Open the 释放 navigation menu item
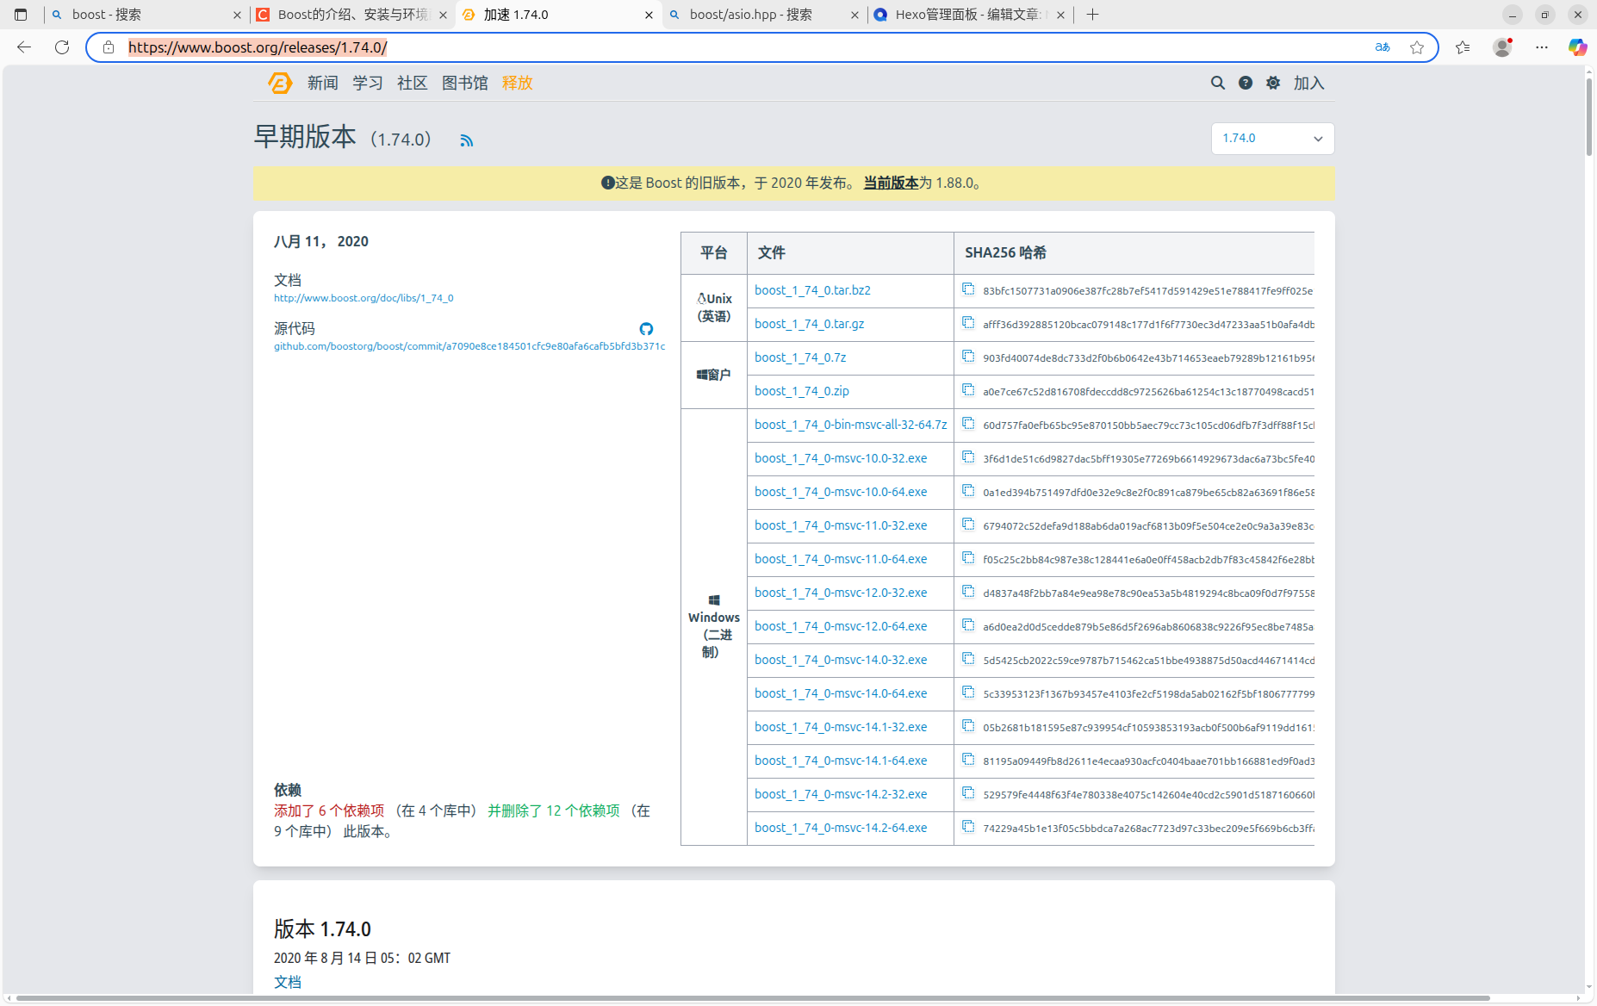The height and width of the screenshot is (1006, 1597). 518,83
